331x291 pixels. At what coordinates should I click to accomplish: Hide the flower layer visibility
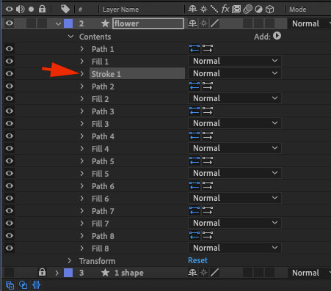10,23
